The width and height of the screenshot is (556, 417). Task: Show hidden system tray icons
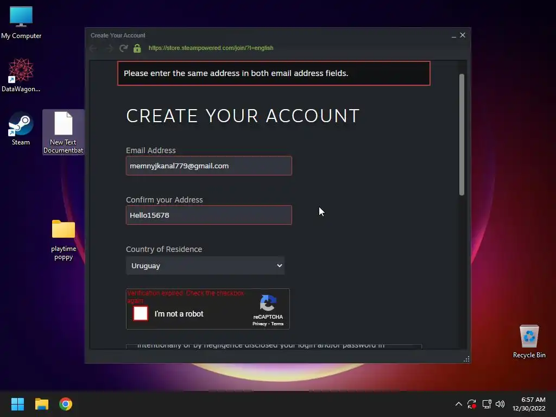pyautogui.click(x=458, y=404)
